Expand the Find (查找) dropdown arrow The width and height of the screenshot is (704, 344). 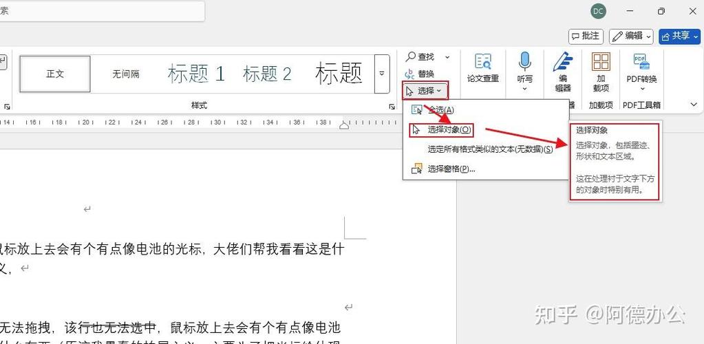click(447, 57)
